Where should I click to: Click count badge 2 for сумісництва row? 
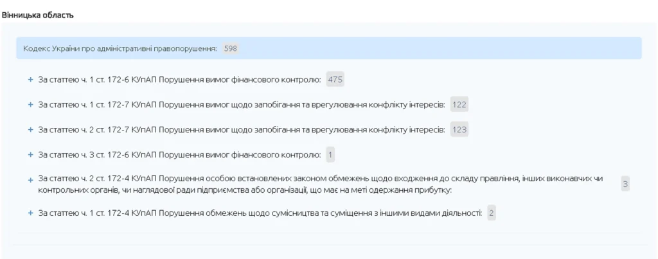[492, 213]
